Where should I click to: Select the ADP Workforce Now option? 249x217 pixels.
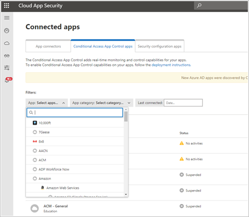(75, 169)
